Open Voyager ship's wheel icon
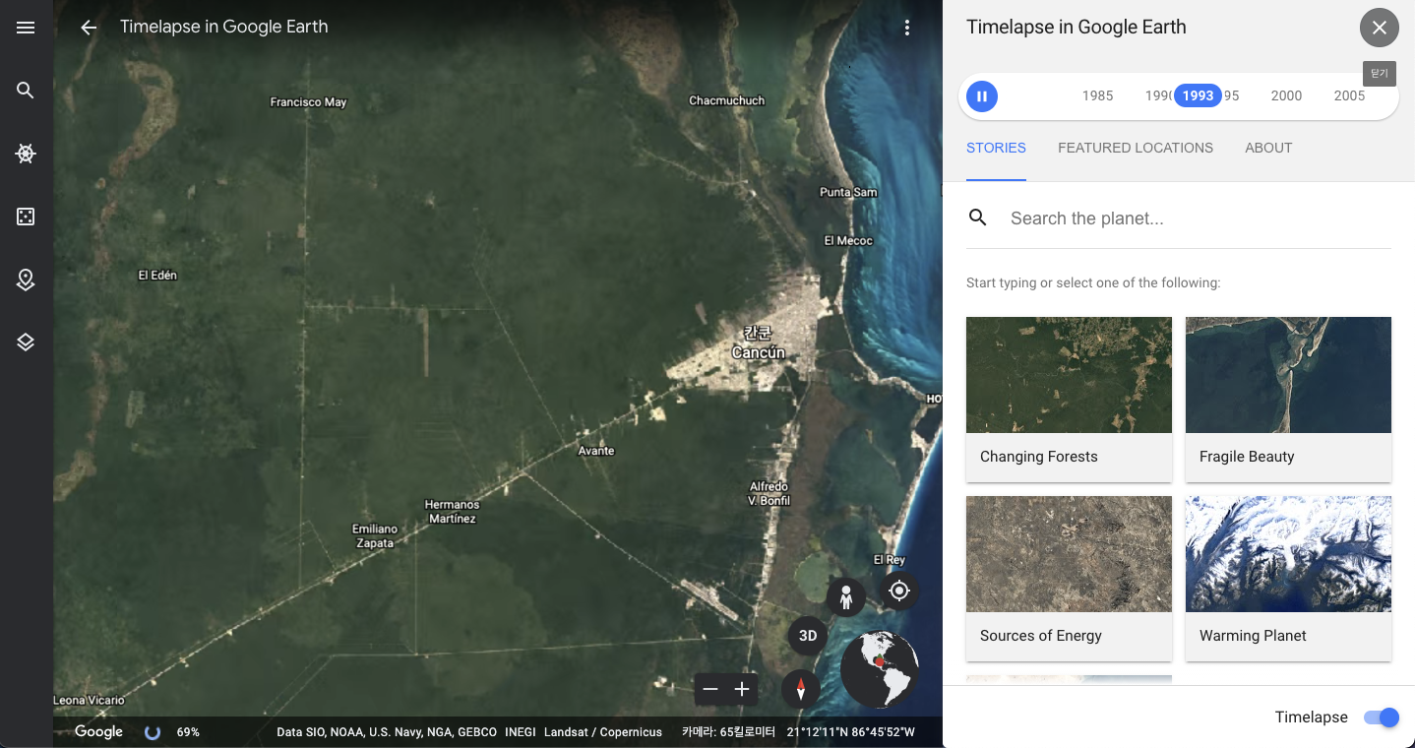Viewport: 1415px width, 748px height. (26, 154)
